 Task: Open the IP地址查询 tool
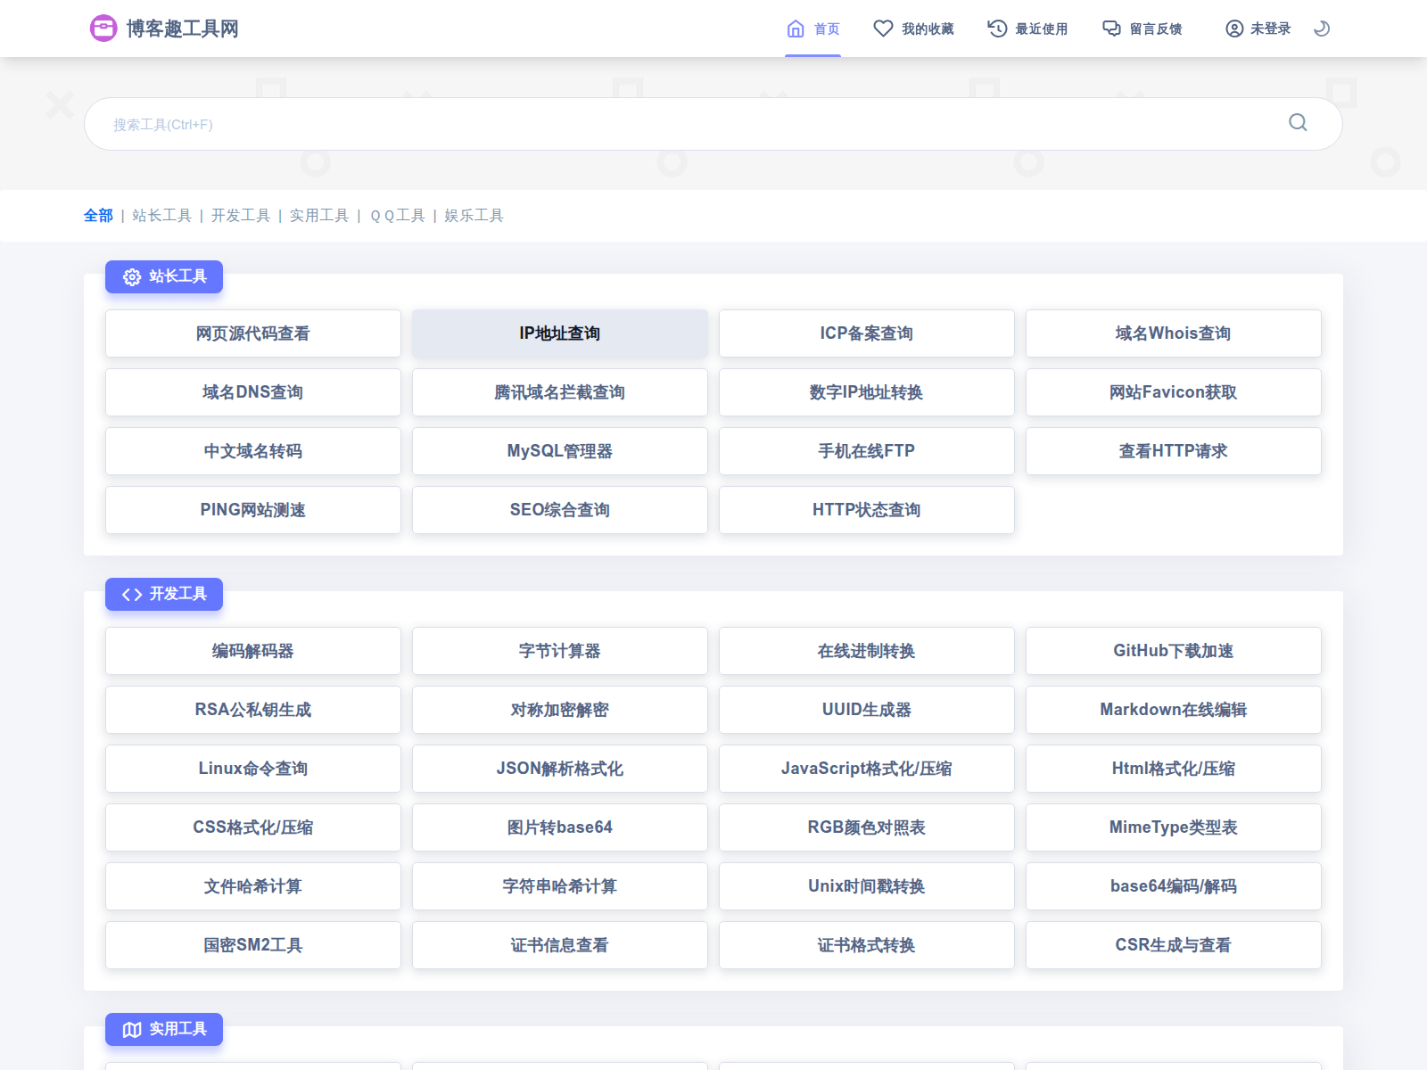(x=560, y=333)
